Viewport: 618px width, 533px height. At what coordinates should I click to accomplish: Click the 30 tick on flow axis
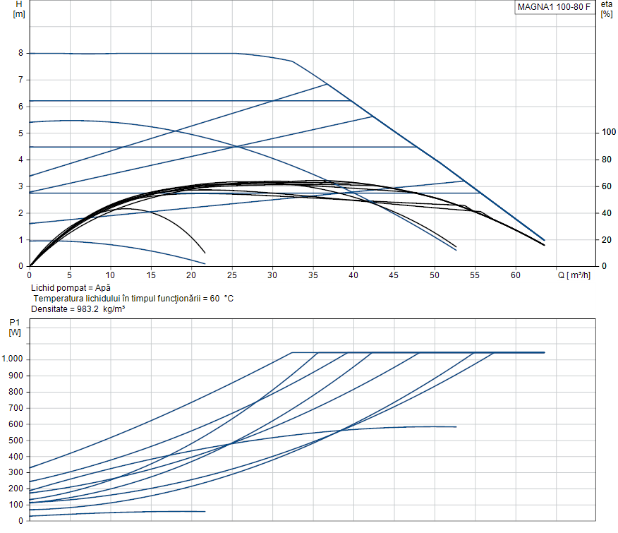coord(272,275)
